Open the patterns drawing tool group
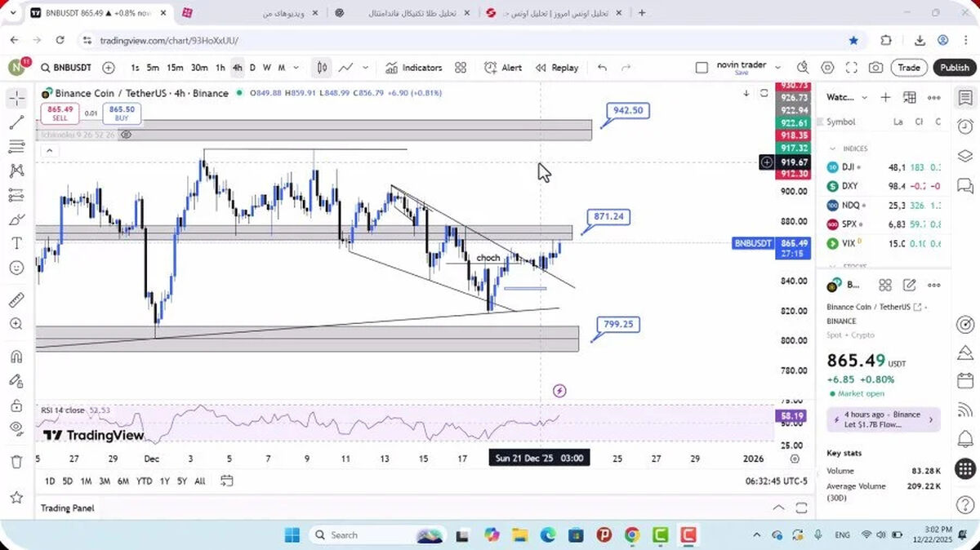 pyautogui.click(x=16, y=171)
